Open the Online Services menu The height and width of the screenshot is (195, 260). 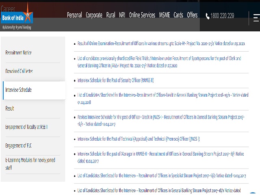pyautogui.click(x=142, y=15)
